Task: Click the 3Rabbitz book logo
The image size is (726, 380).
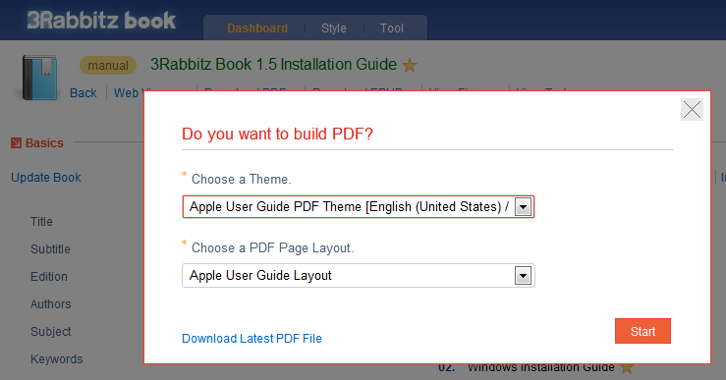Action: [x=101, y=21]
